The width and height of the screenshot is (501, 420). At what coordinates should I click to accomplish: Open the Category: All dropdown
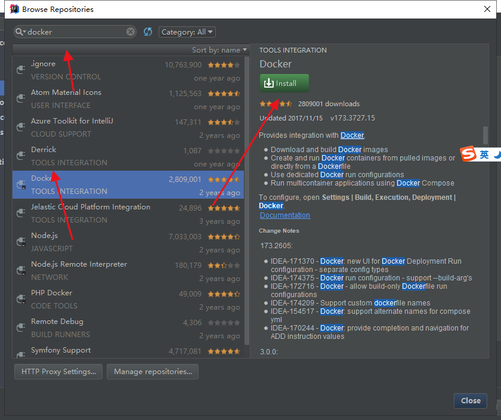click(187, 32)
